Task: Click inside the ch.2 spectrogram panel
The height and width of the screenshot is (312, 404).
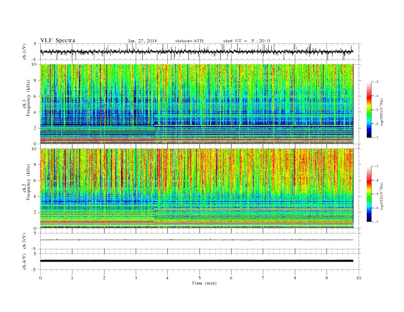Action: tap(196, 188)
